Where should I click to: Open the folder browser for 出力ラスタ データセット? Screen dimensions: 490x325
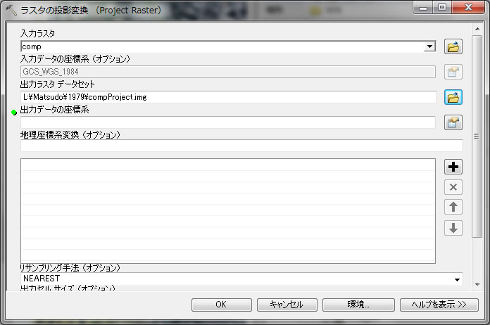453,96
